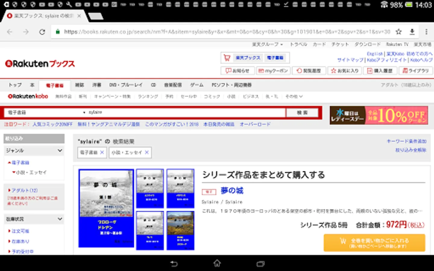Click the 検索 search button
434x271 pixels.
tap(302, 113)
